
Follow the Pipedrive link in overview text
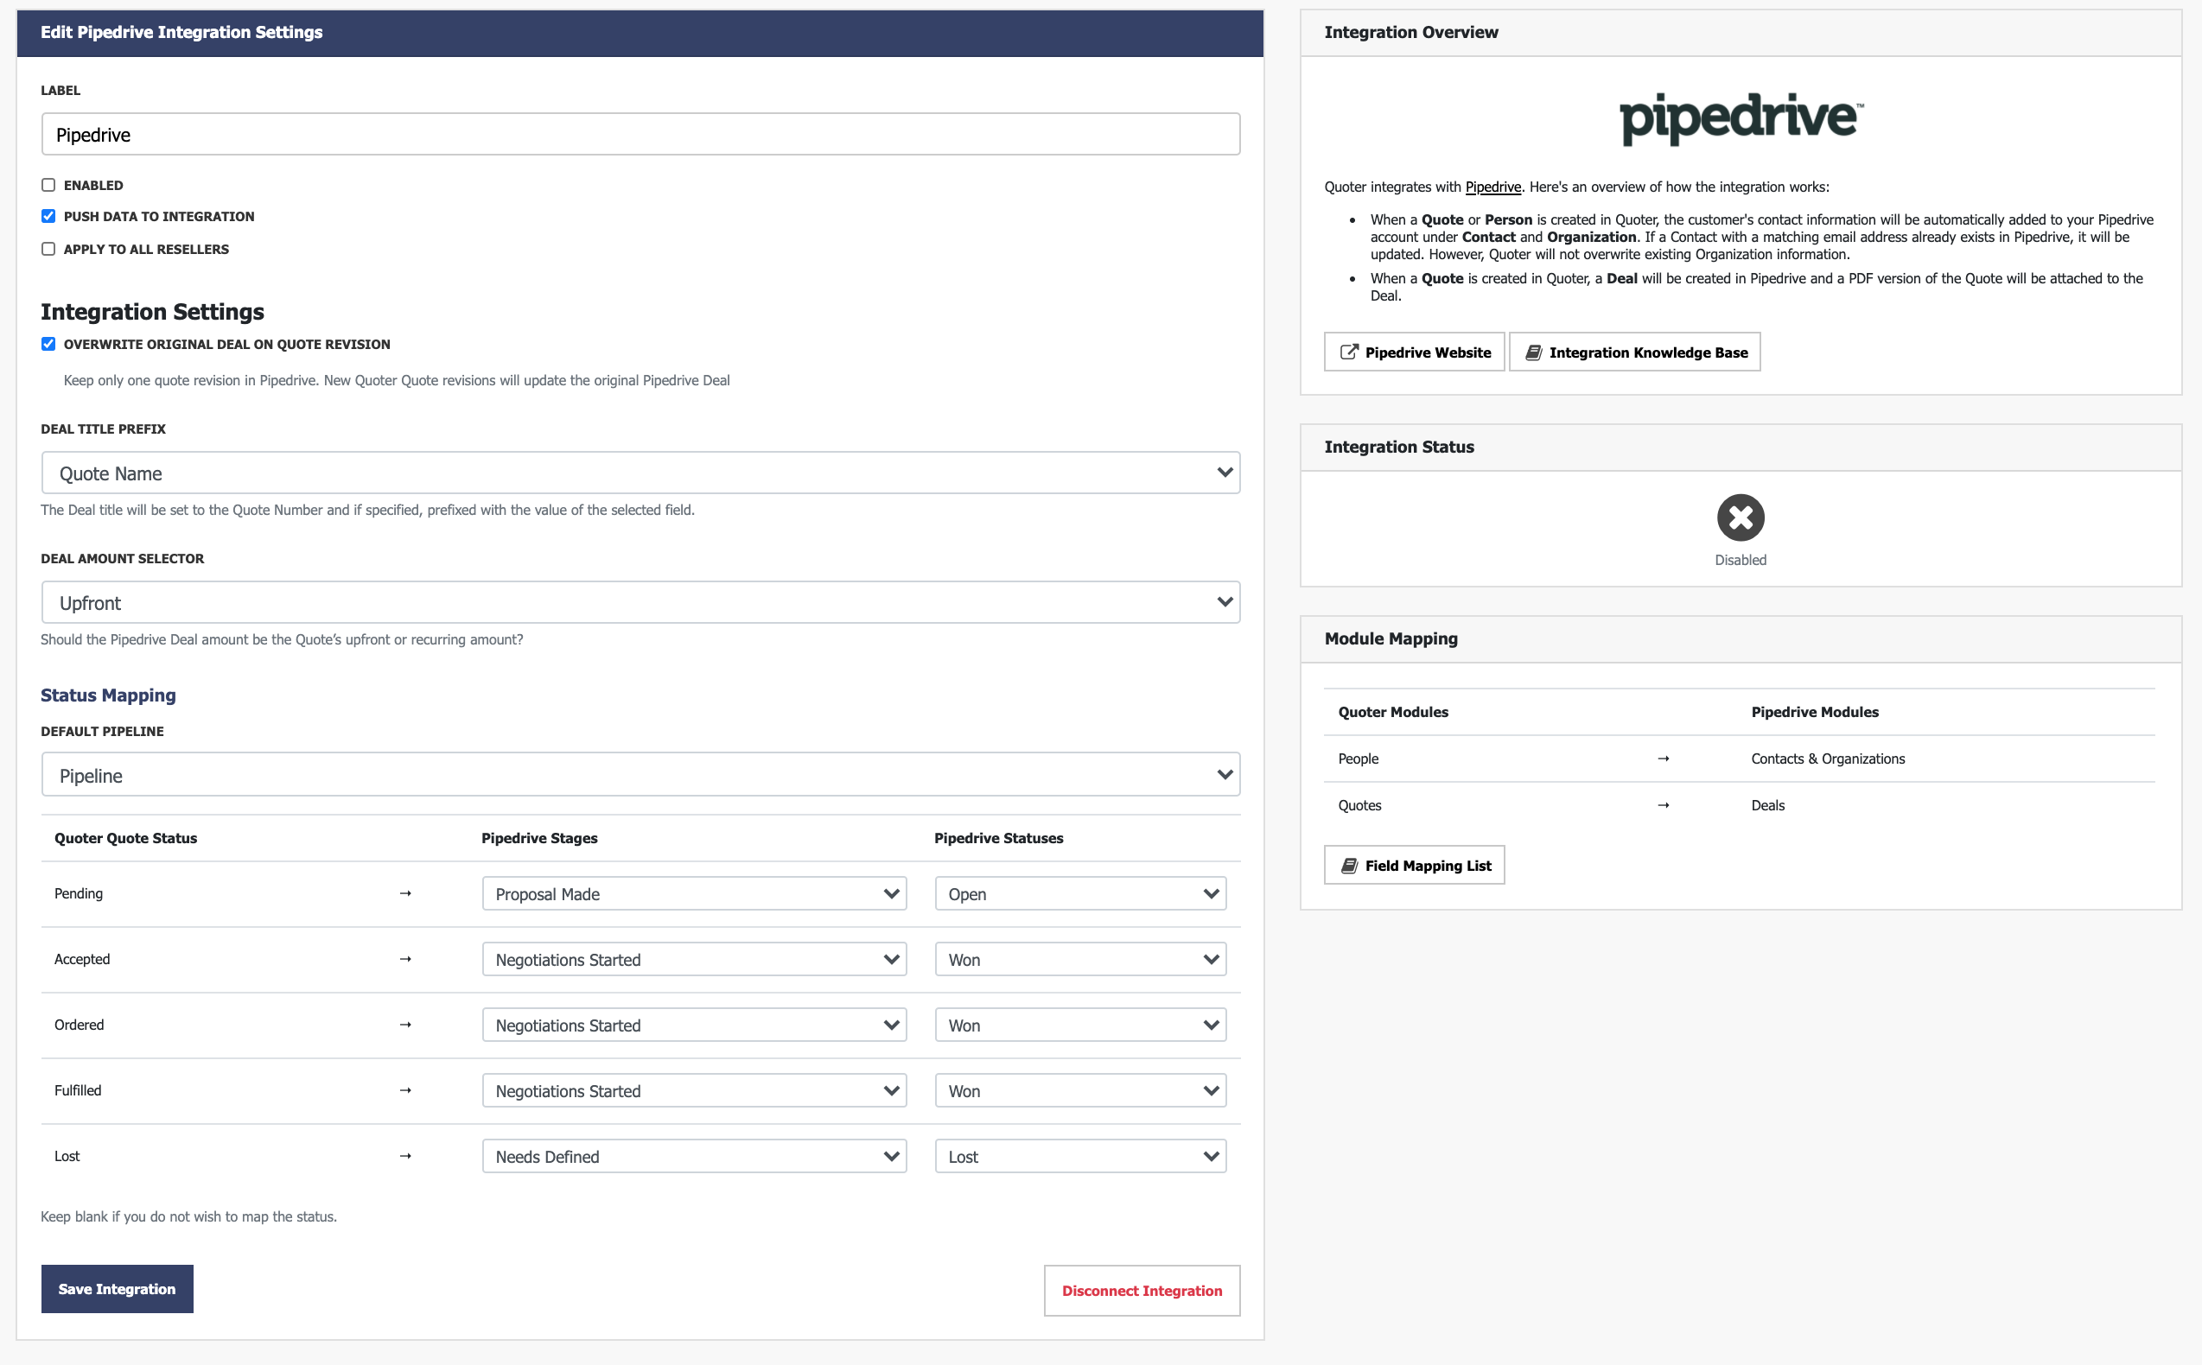pos(1492,187)
